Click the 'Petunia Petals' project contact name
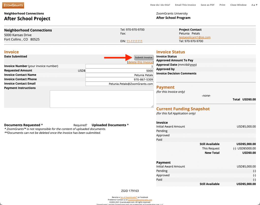 189,34
